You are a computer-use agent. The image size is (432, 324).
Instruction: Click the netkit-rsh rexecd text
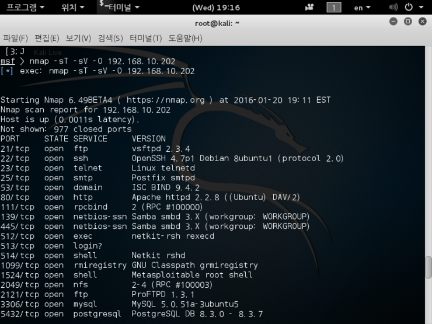(173, 236)
